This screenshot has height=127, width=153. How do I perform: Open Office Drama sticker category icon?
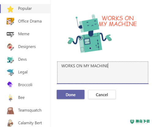[x=10, y=21]
